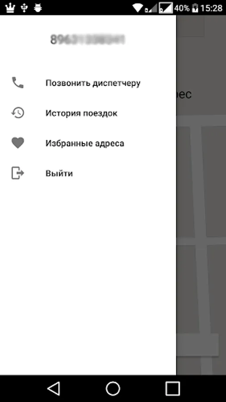226x402 pixels.
Task: Tap the Android debug bug icon
Action: [x=38, y=8]
